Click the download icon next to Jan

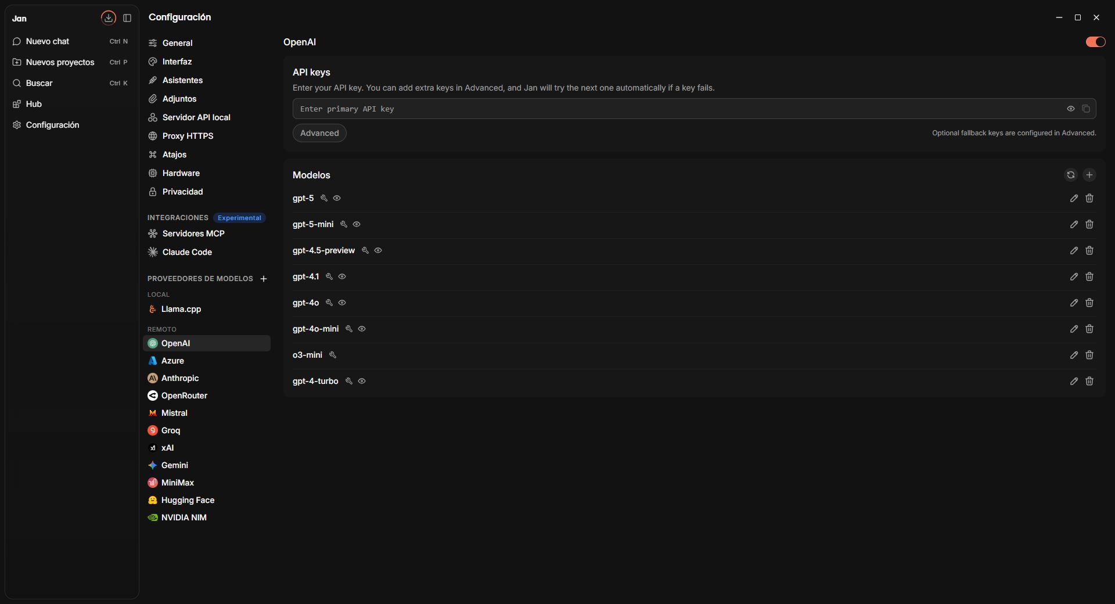point(109,18)
